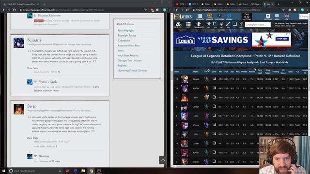
Task: Click Draven's tier emblem
Action: pyautogui.click(x=207, y=162)
